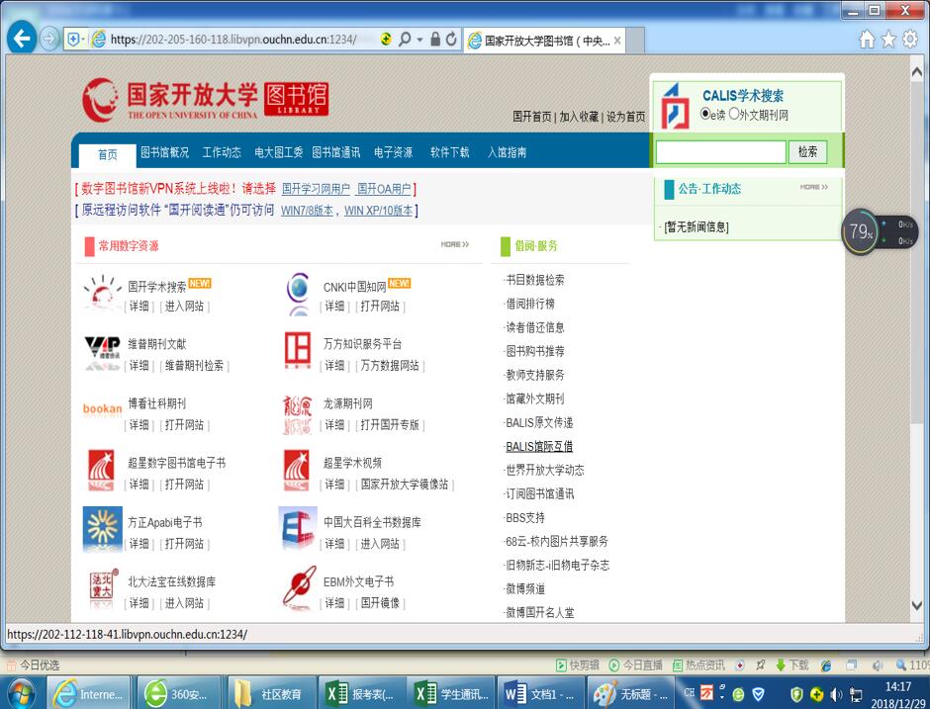
Task: Expand MORE in 公告·工作动态 section
Action: coord(813,187)
